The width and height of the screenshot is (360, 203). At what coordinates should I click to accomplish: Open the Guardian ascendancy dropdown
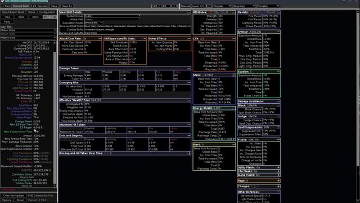[244, 6]
